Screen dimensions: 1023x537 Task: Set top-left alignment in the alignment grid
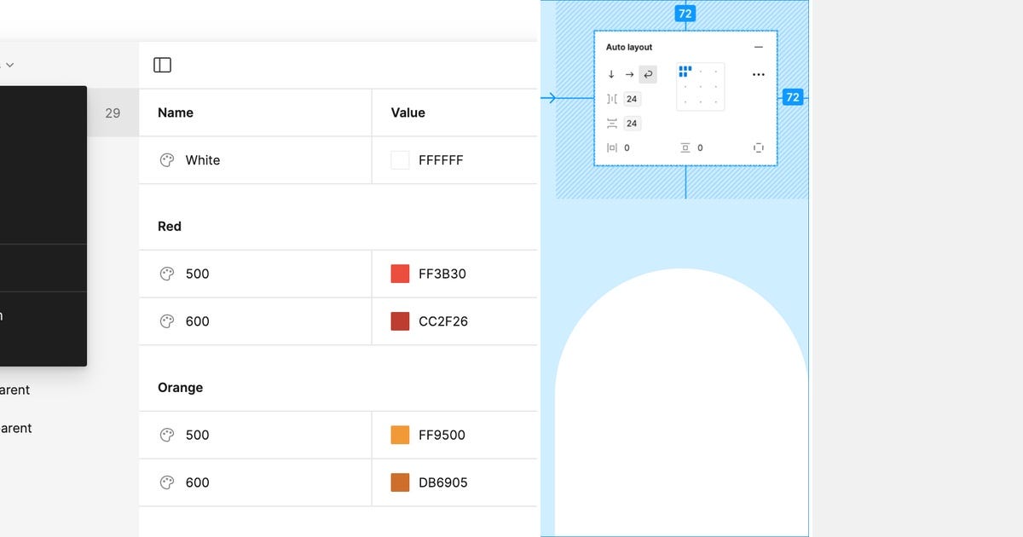(685, 71)
